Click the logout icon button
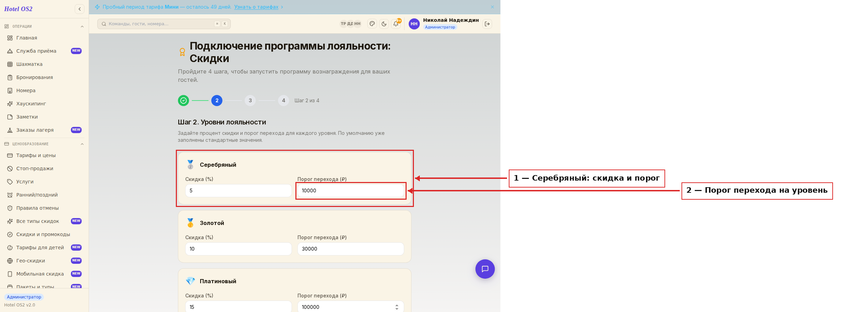Screen dimensions: 841x312 (x=487, y=24)
